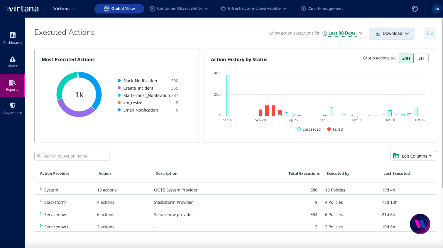The height and width of the screenshot is (248, 443).
Task: Click the donut chart 1k center
Action: (79, 95)
